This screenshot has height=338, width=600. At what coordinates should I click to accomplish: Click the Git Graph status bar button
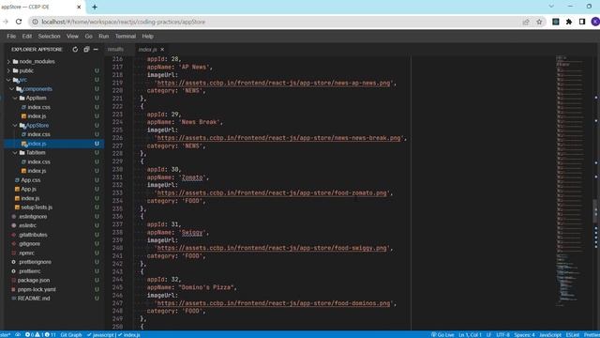tap(71, 335)
